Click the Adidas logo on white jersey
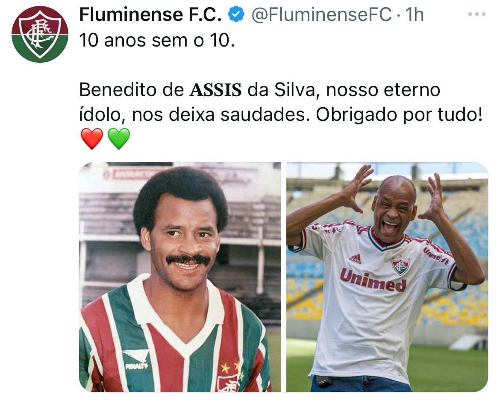The height and width of the screenshot is (401, 500). [x=355, y=258]
